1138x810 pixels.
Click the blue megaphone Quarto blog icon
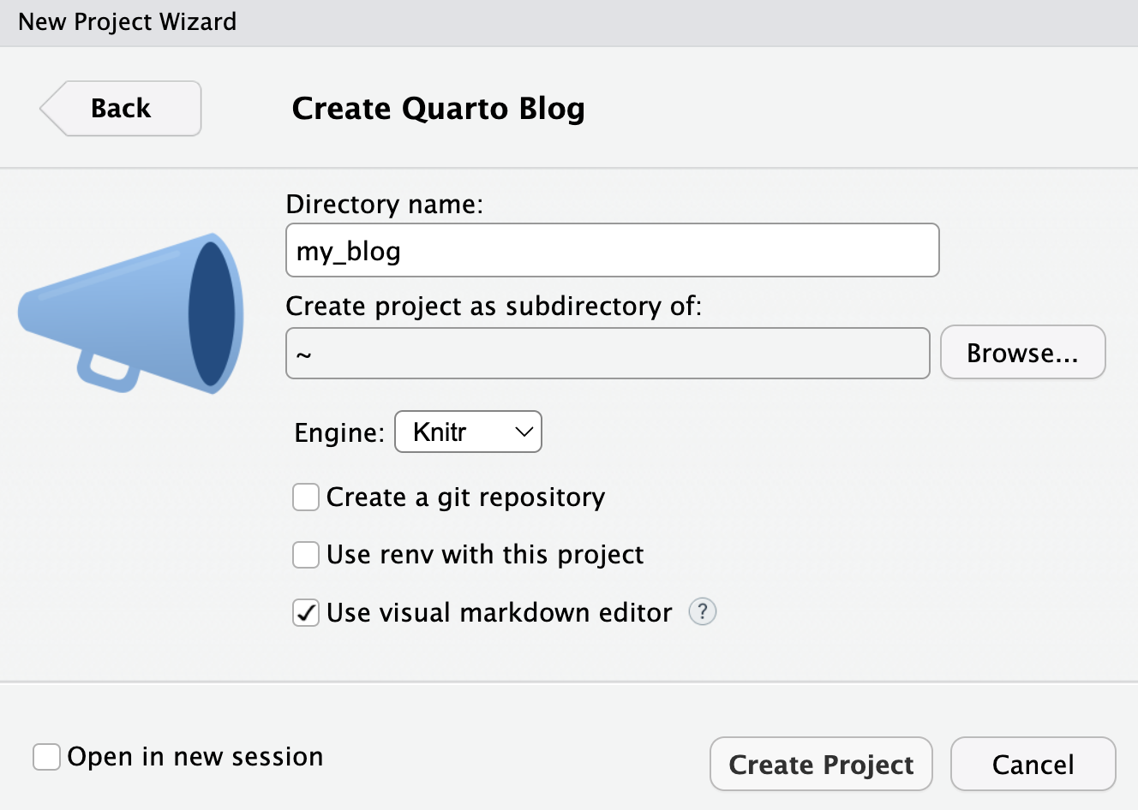point(131,313)
